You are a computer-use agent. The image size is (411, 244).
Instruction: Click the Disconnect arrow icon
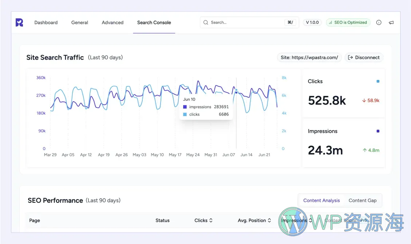(x=351, y=57)
